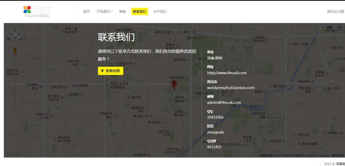Click the 购买此主题 link
This screenshot has height=166, width=345.
(x=335, y=12)
